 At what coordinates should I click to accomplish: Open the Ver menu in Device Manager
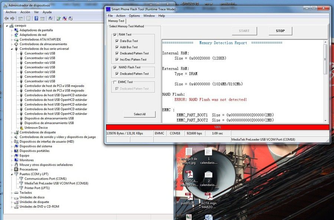pyautogui.click(x=36, y=12)
